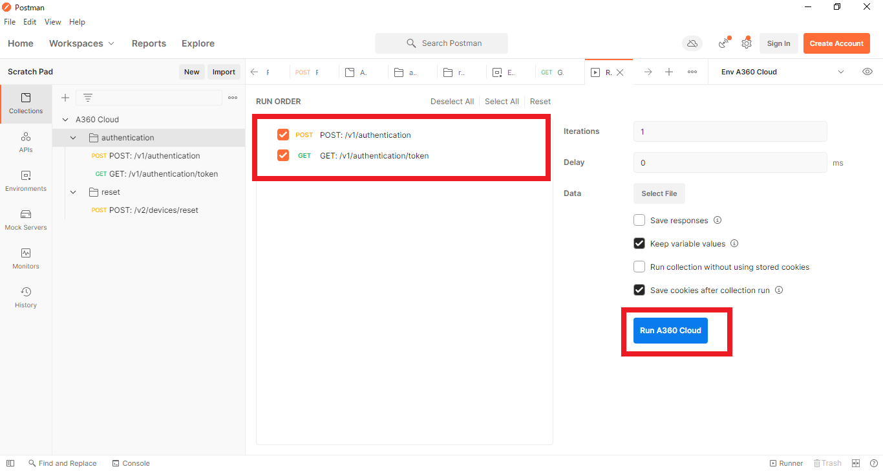The height and width of the screenshot is (471, 883).
Task: Open the tab bar three-dot options menu
Action: click(692, 72)
